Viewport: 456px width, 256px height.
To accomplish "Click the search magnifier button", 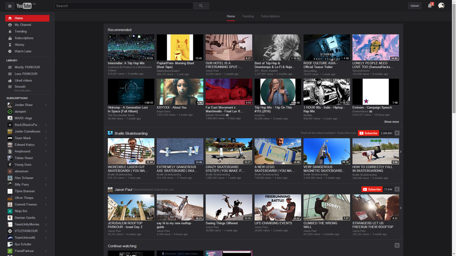I will point(201,6).
